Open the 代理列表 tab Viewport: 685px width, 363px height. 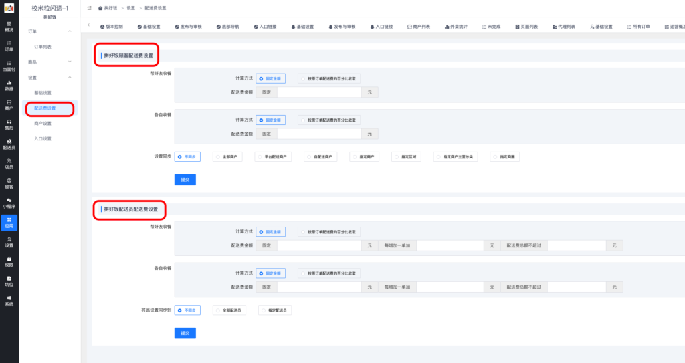[563, 27]
